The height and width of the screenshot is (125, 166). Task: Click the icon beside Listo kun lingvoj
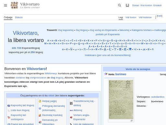(x=9, y=110)
